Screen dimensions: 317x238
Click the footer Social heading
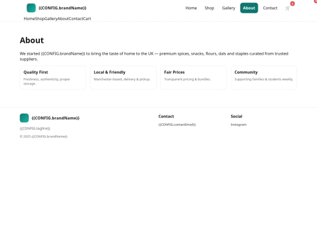(x=237, y=116)
